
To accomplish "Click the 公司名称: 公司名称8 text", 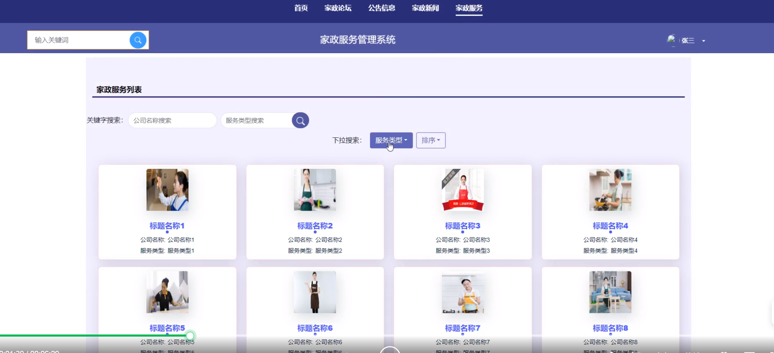I will 610,342.
